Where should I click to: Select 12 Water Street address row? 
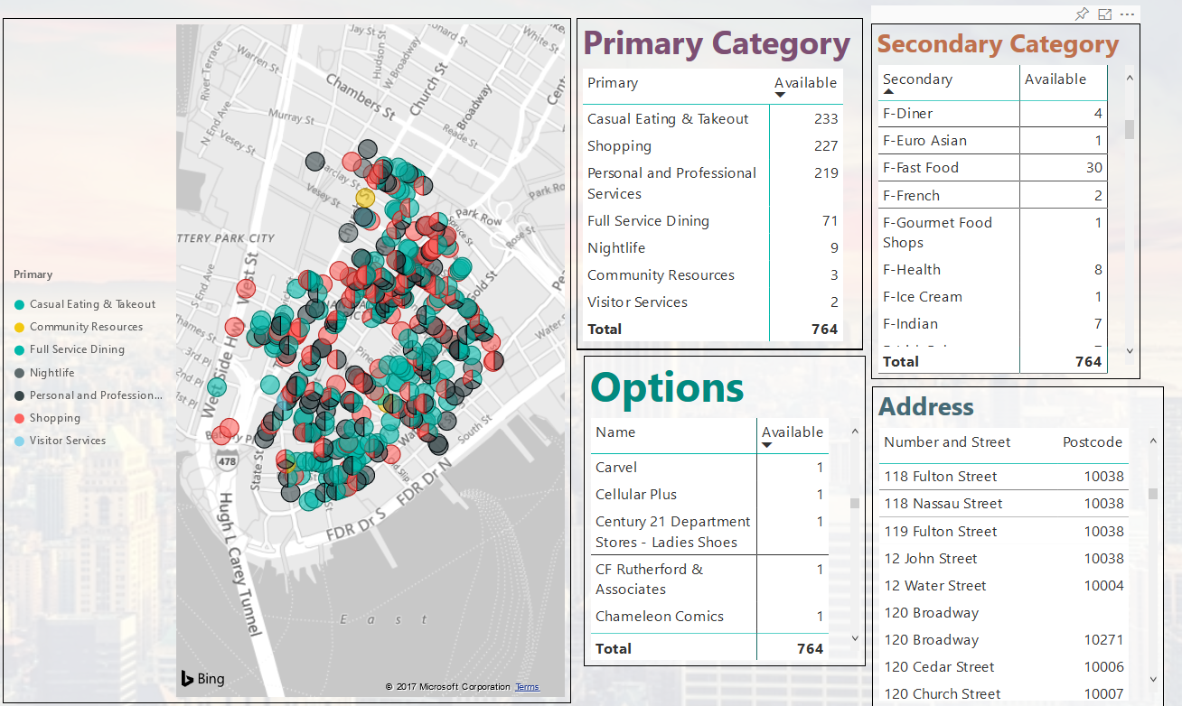point(934,586)
